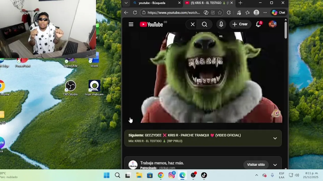Open File Explorer from the taskbar

click(x=139, y=175)
